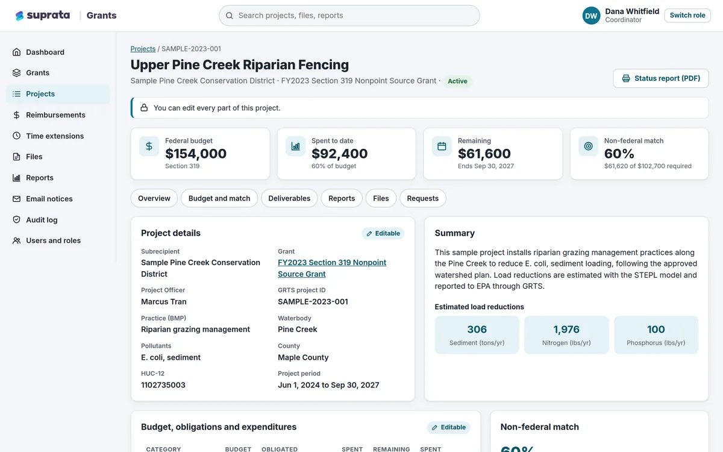Click the Files document icon in sidebar
Image resolution: width=723 pixels, height=452 pixels.
click(x=16, y=157)
